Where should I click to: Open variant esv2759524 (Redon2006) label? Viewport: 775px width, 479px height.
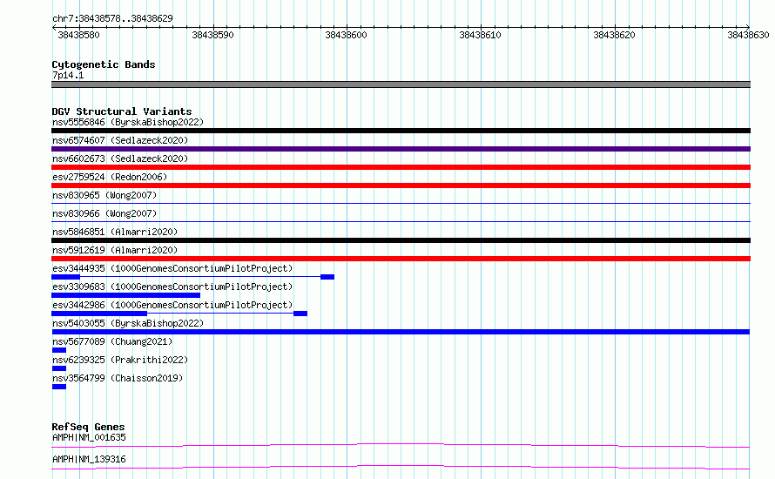pyautogui.click(x=110, y=177)
